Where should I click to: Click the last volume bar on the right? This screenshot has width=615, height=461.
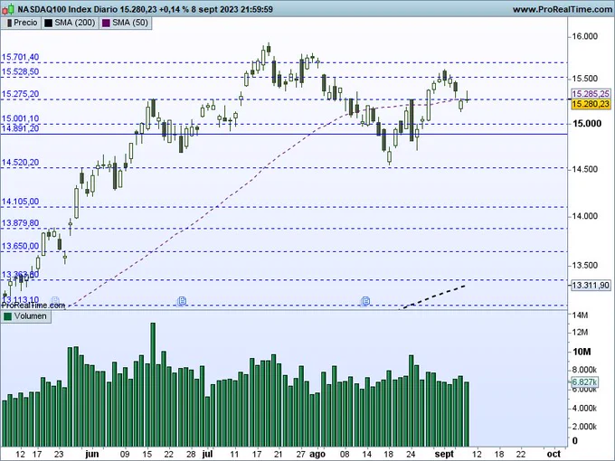coord(467,414)
